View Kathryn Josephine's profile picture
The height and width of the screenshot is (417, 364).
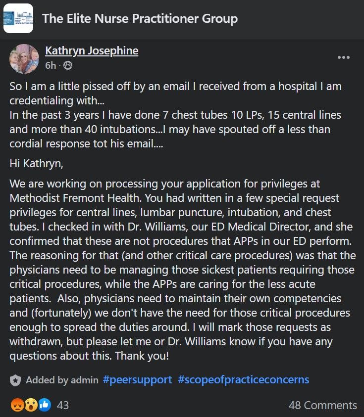24,59
